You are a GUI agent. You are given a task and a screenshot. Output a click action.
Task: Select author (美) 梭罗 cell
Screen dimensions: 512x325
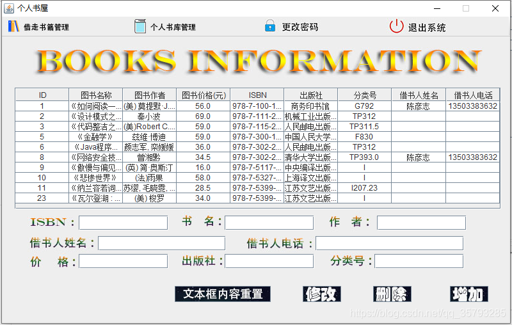150,198
